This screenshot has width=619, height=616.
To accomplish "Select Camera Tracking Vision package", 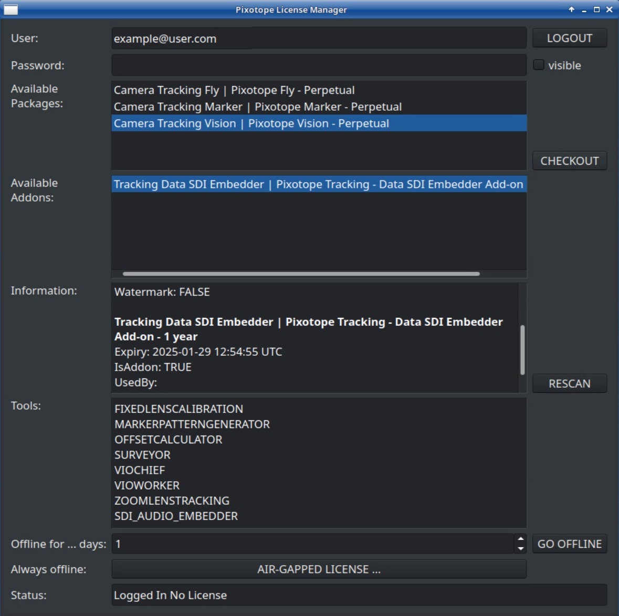I will (x=251, y=123).
